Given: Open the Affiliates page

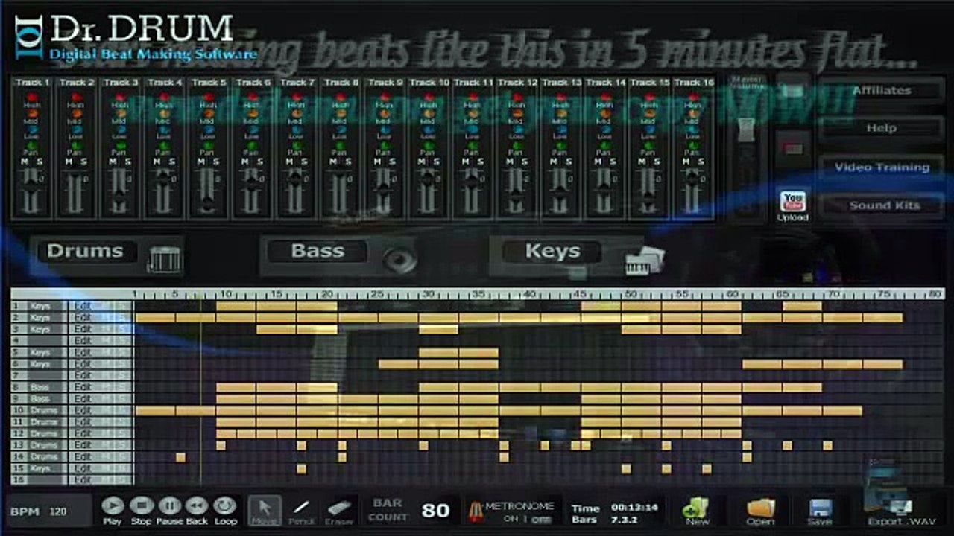Looking at the screenshot, I should point(882,90).
